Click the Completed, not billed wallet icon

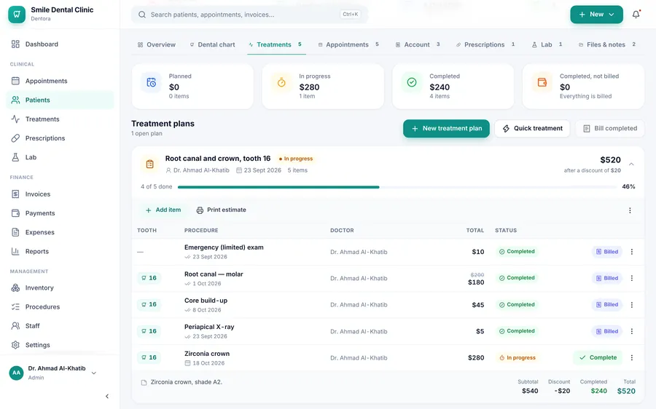click(x=542, y=82)
